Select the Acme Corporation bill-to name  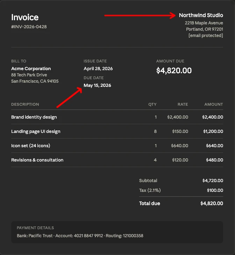[x=31, y=69]
